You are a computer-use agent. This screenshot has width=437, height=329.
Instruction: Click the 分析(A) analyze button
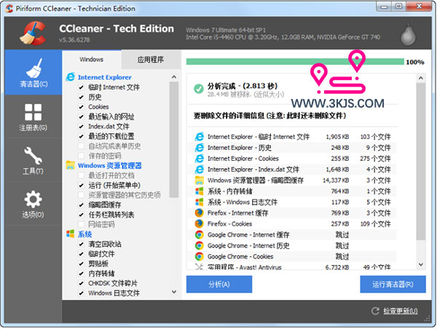pos(219,284)
